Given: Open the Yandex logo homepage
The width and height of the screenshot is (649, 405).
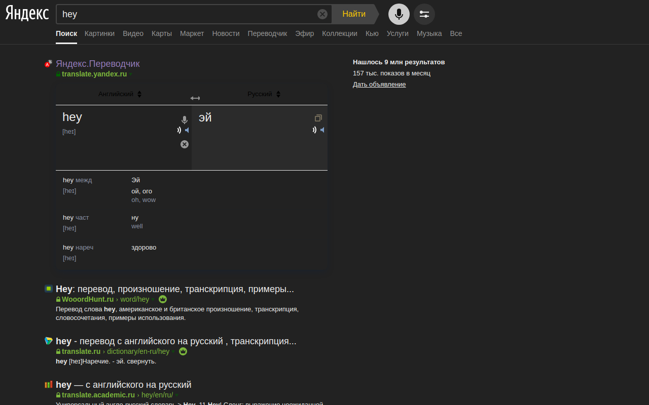Looking at the screenshot, I should pos(27,14).
